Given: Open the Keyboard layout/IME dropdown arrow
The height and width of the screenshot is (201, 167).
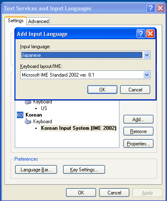Looking at the screenshot, I should (x=147, y=75).
